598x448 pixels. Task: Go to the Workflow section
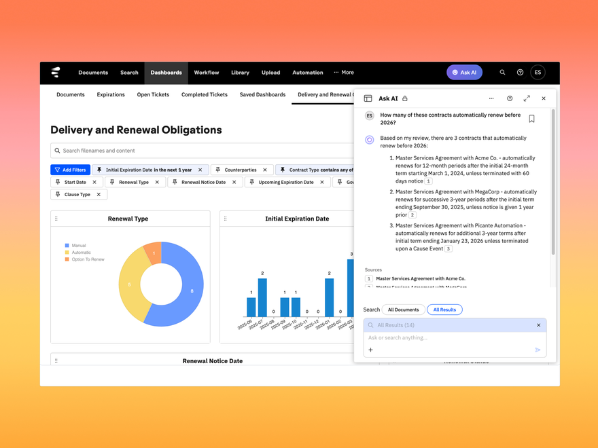click(206, 73)
